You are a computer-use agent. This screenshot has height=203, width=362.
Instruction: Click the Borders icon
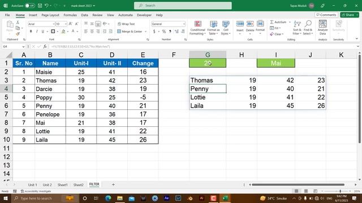pyautogui.click(x=53, y=32)
